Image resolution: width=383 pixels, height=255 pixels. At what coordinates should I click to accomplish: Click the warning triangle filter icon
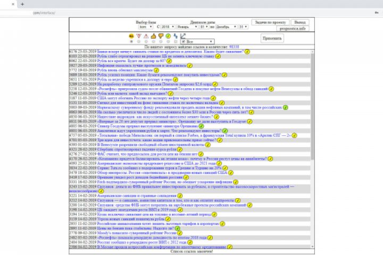point(146,36)
